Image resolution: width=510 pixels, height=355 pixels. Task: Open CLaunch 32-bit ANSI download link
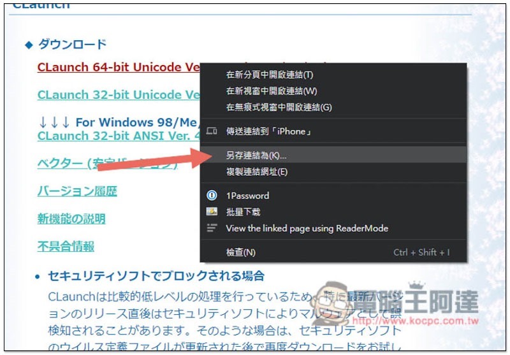119,136
